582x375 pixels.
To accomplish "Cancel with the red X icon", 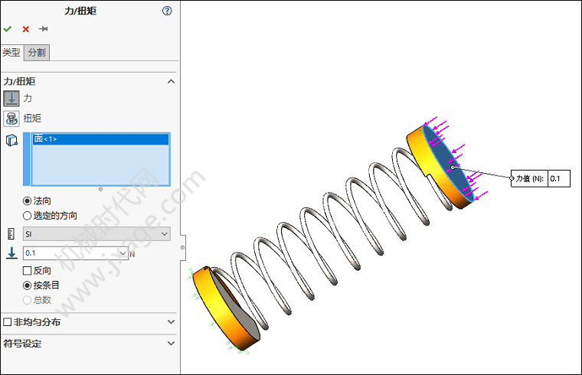I will coord(25,29).
